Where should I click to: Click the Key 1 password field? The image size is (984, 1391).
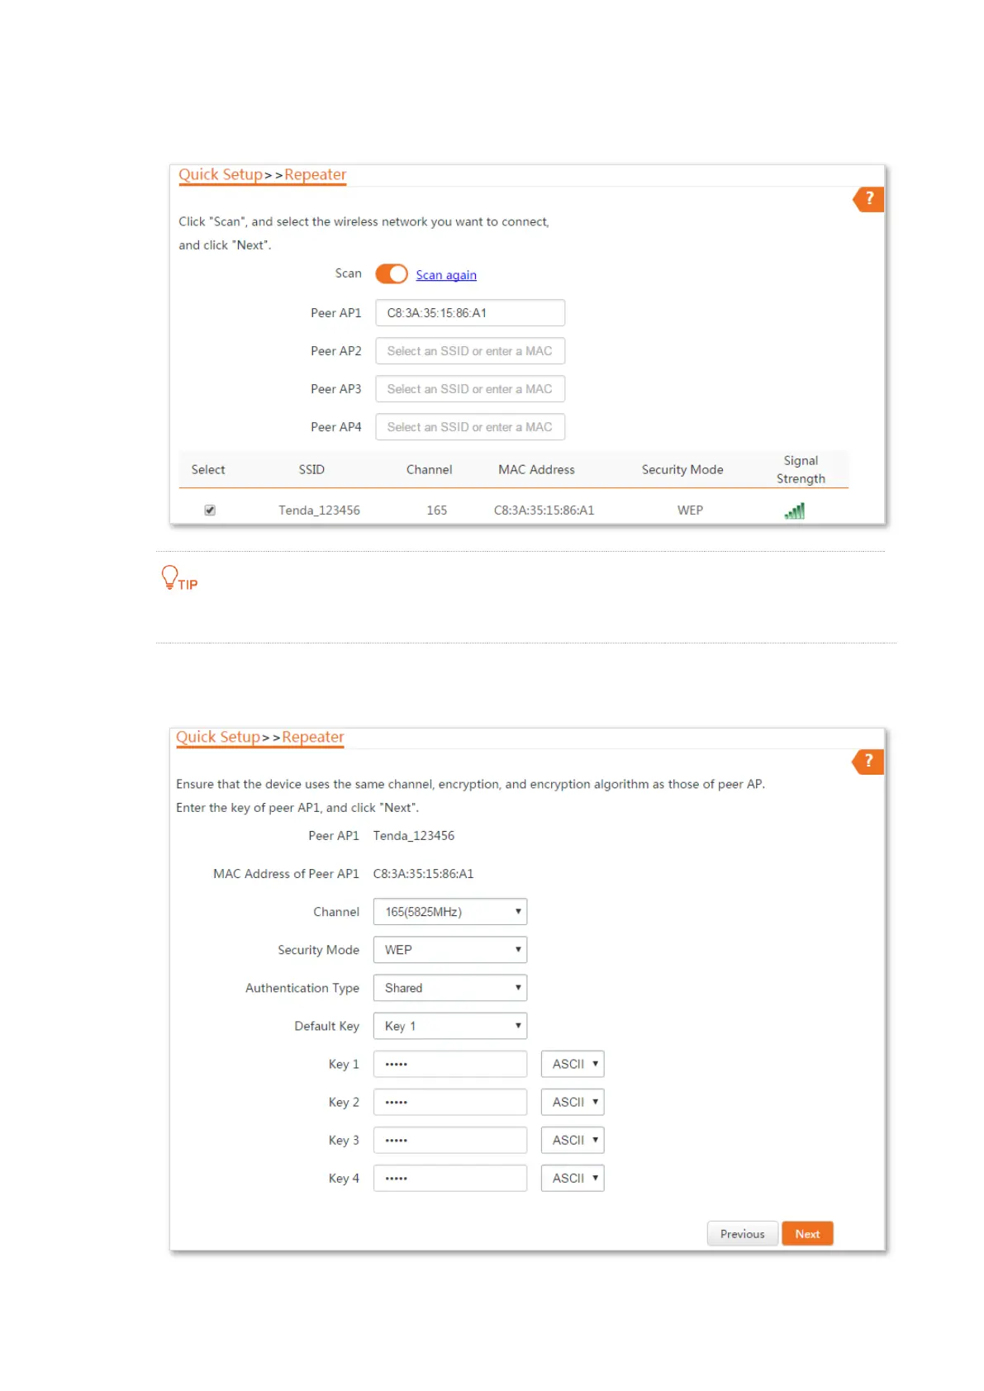click(x=450, y=1064)
